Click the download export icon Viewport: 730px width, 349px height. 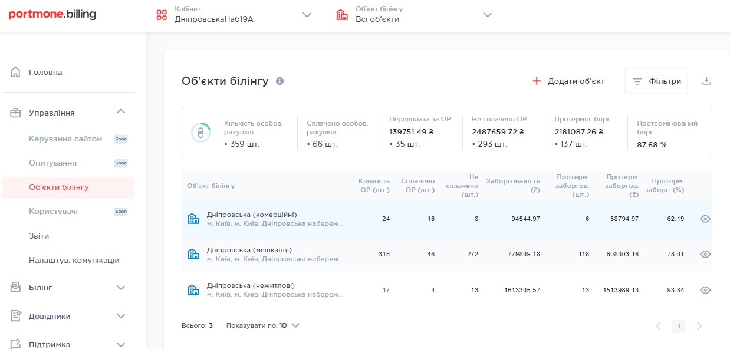click(706, 81)
